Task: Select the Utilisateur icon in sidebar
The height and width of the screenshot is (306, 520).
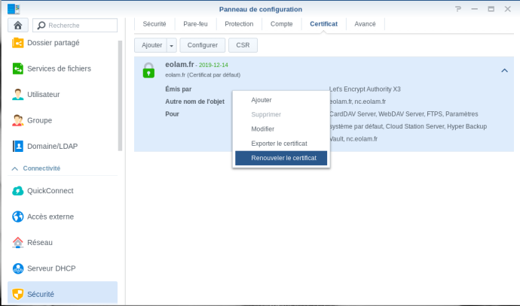Action: (x=18, y=94)
